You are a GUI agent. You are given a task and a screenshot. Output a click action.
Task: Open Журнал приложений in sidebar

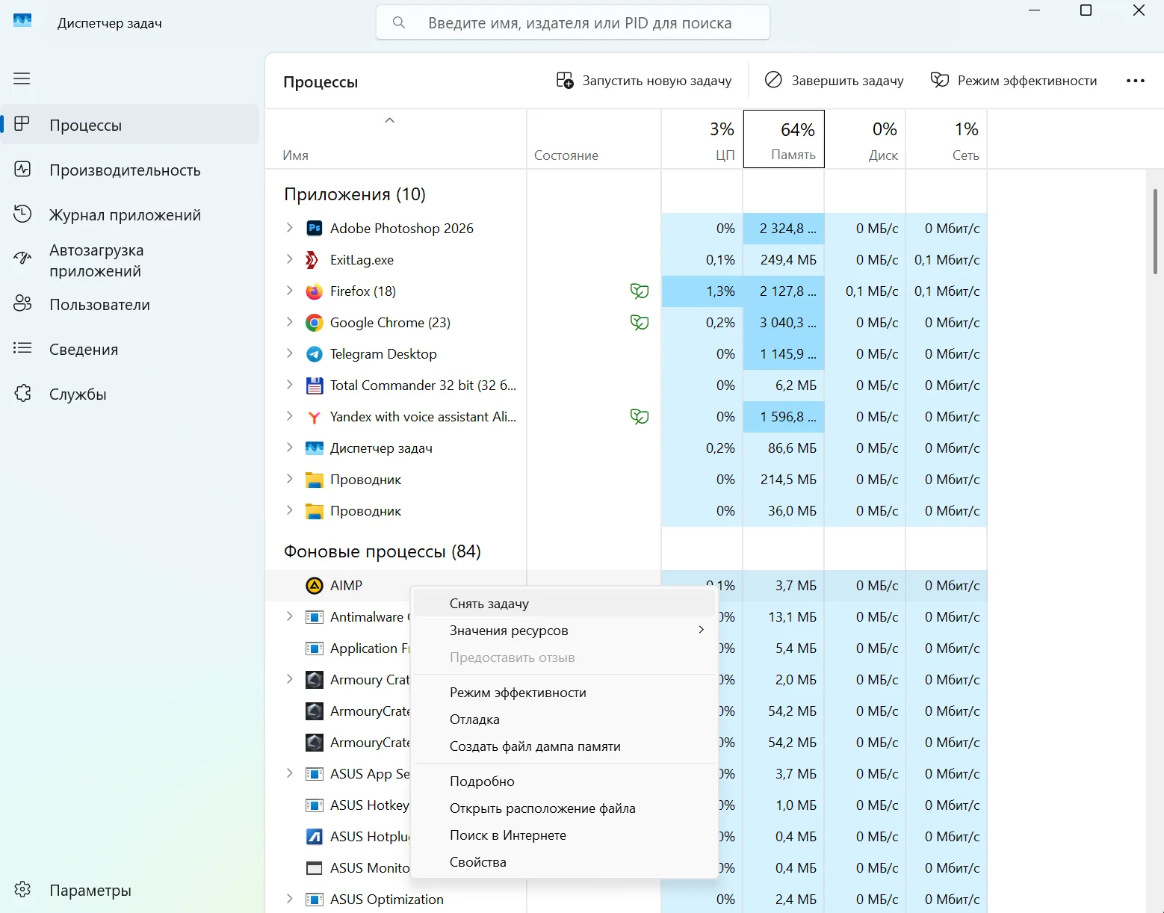(131, 215)
